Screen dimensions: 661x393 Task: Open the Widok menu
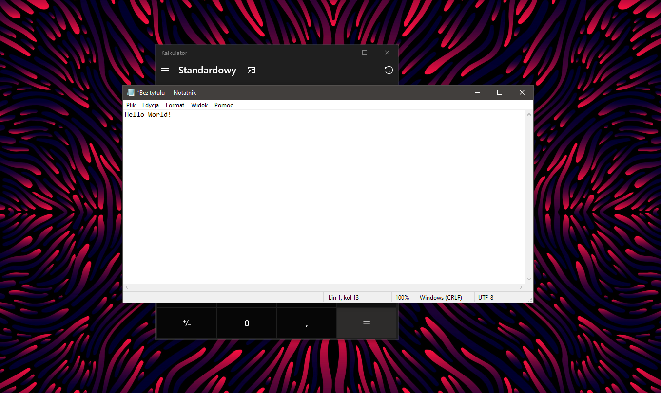tap(199, 105)
